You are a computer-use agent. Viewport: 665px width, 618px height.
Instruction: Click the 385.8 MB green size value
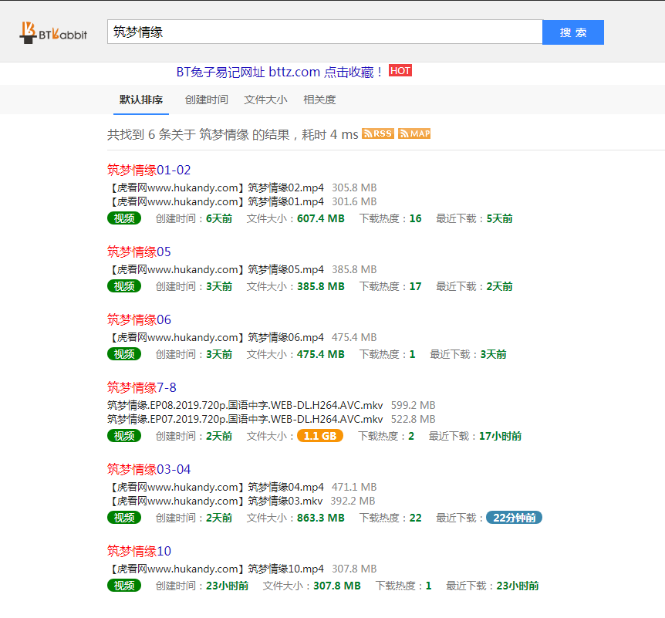(x=321, y=286)
